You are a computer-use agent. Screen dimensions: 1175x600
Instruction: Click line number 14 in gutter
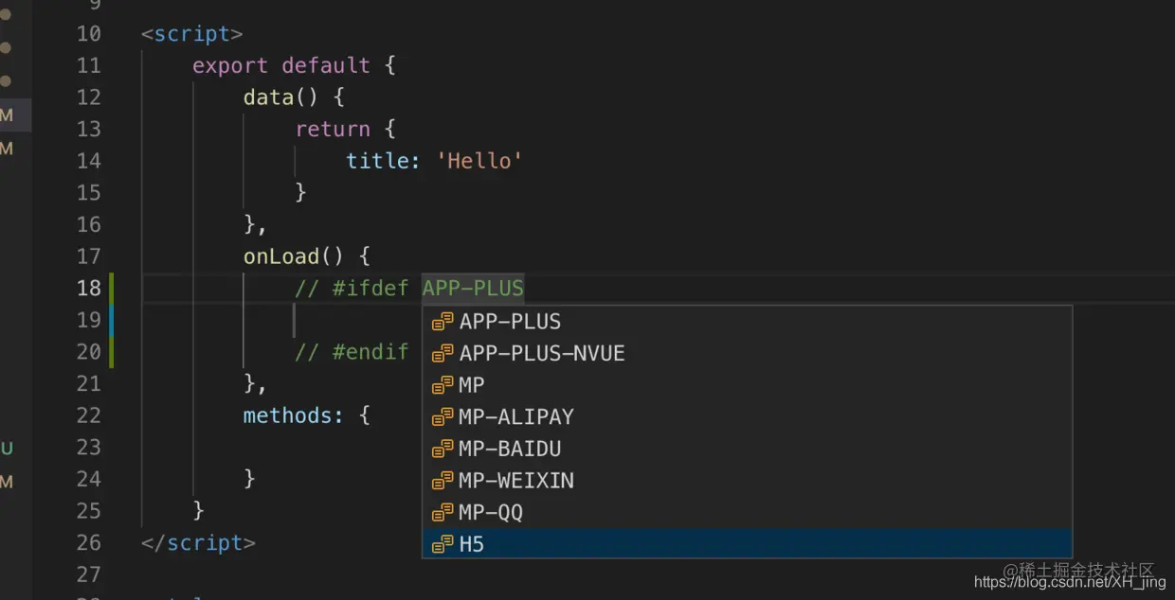(x=89, y=161)
